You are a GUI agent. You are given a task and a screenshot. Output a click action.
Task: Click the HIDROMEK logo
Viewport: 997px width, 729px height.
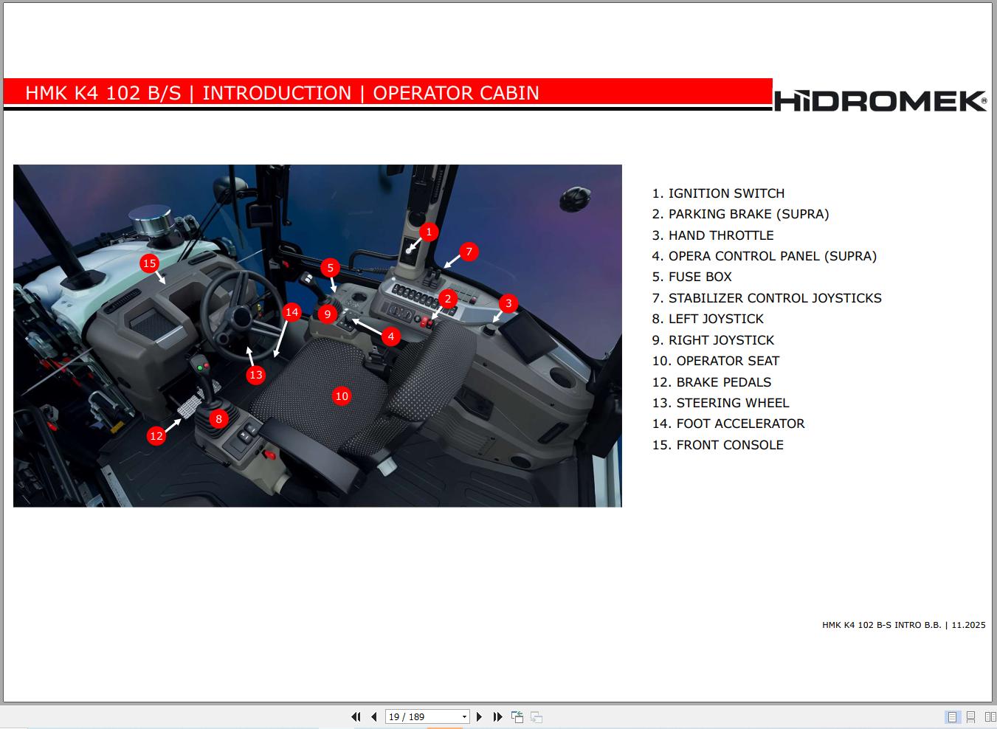click(x=880, y=100)
